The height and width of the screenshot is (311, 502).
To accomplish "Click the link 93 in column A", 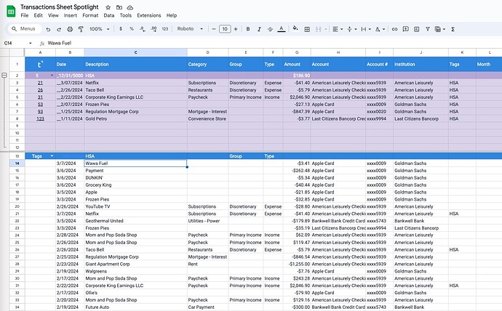I will coord(40,112).
